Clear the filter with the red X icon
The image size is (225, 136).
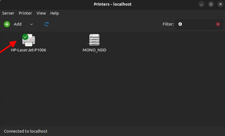point(218,24)
